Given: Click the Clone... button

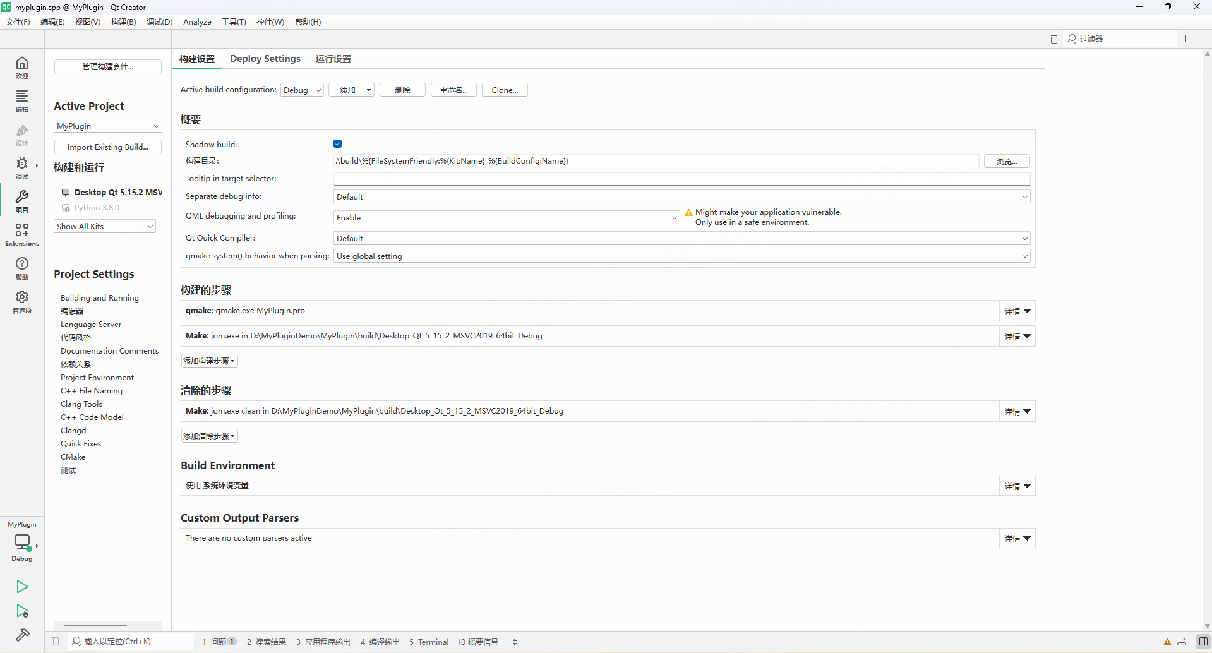Looking at the screenshot, I should (x=505, y=90).
